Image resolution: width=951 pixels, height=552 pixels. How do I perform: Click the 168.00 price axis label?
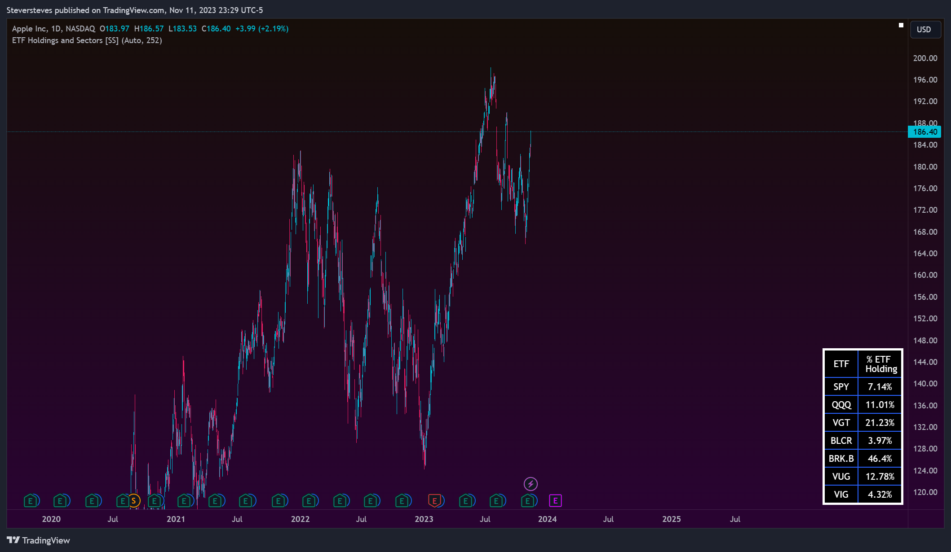click(925, 232)
